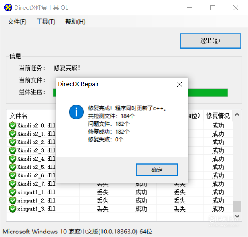The image size is (248, 237).
Task: Select the XAudio2_3.dll file name
Action: pyautogui.click(x=37, y=150)
